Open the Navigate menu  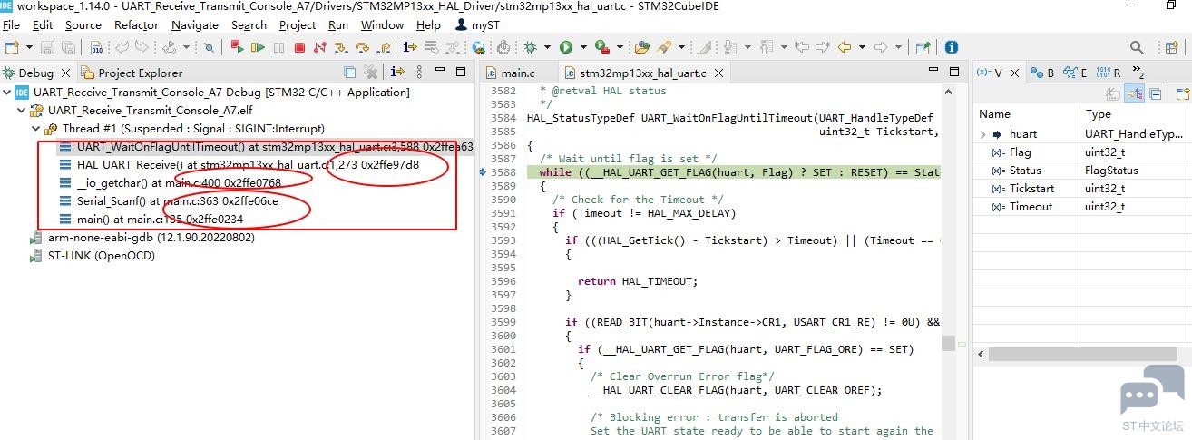pyautogui.click(x=195, y=24)
